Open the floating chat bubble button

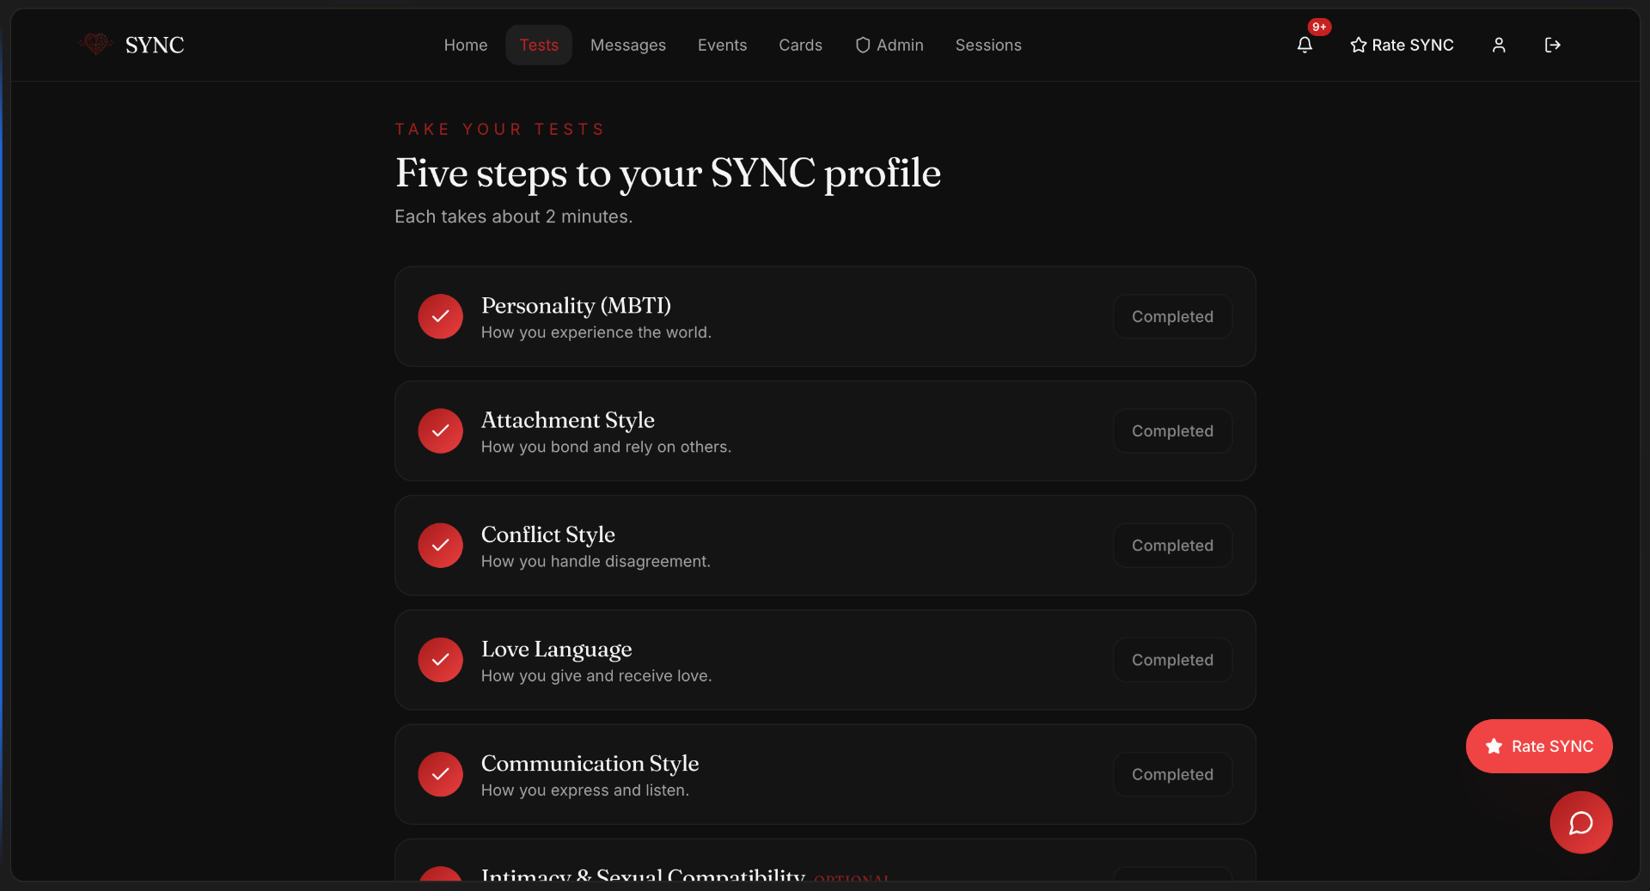coord(1581,822)
